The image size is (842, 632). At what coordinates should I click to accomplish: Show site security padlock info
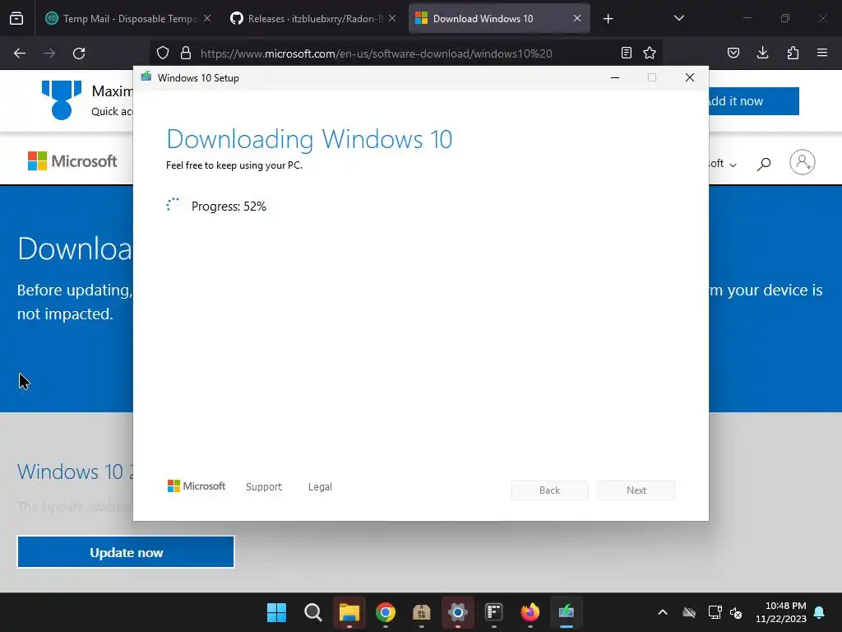point(186,53)
